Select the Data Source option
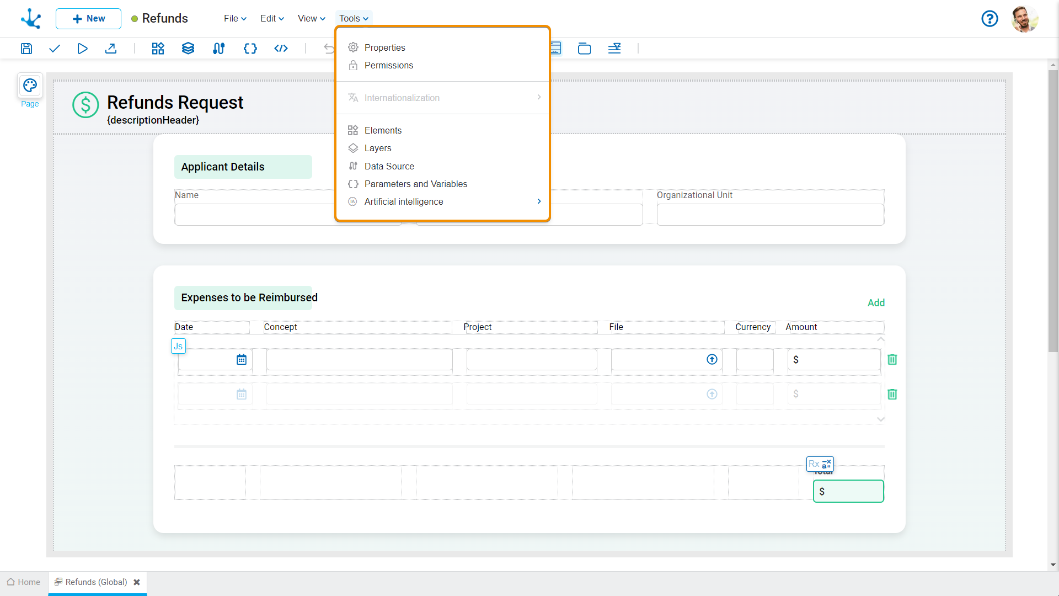Viewport: 1059px width, 596px height. pos(389,166)
